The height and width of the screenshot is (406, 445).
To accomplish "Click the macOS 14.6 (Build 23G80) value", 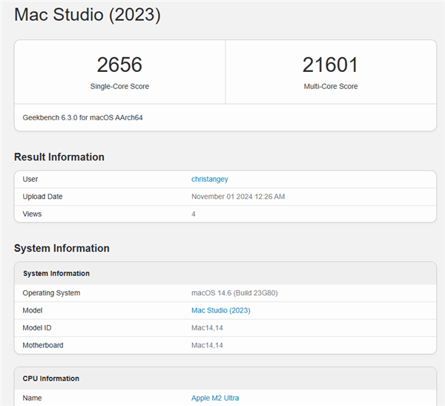I will [234, 292].
